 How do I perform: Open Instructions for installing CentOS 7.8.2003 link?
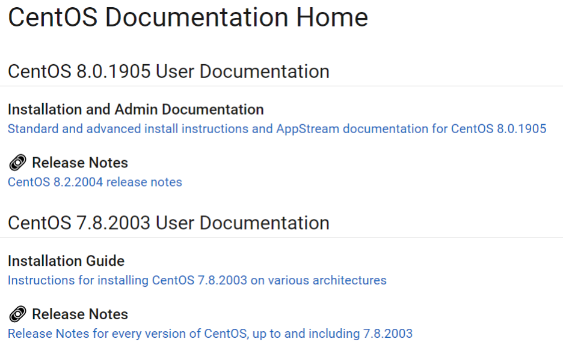click(197, 280)
